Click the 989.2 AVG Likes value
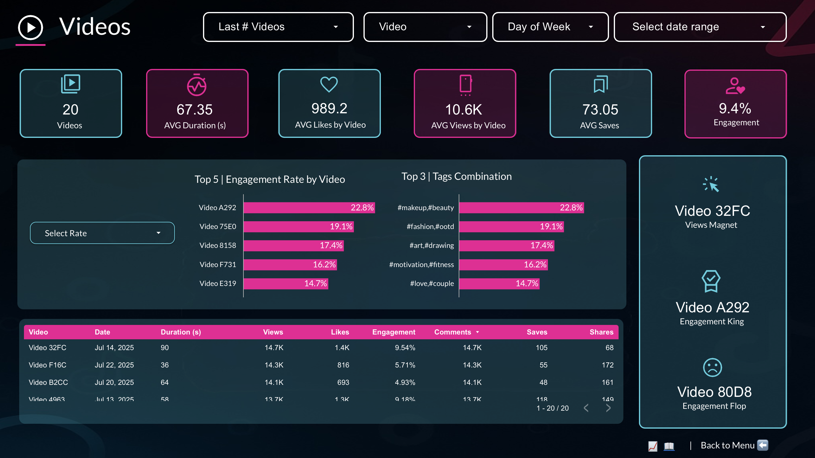 pyautogui.click(x=329, y=108)
